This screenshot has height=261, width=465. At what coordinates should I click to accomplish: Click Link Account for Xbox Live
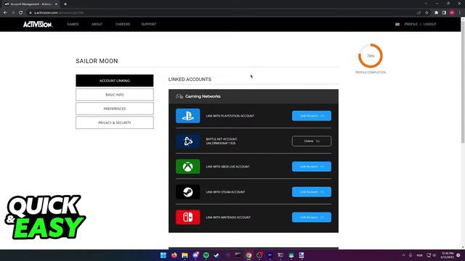coord(312,167)
